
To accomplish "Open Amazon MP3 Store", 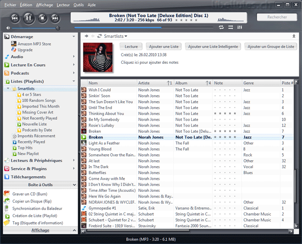I will pos(34,44).
